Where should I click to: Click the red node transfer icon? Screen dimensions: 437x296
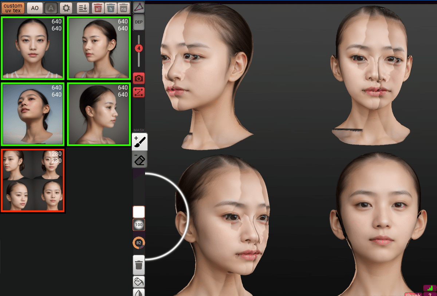click(x=139, y=92)
